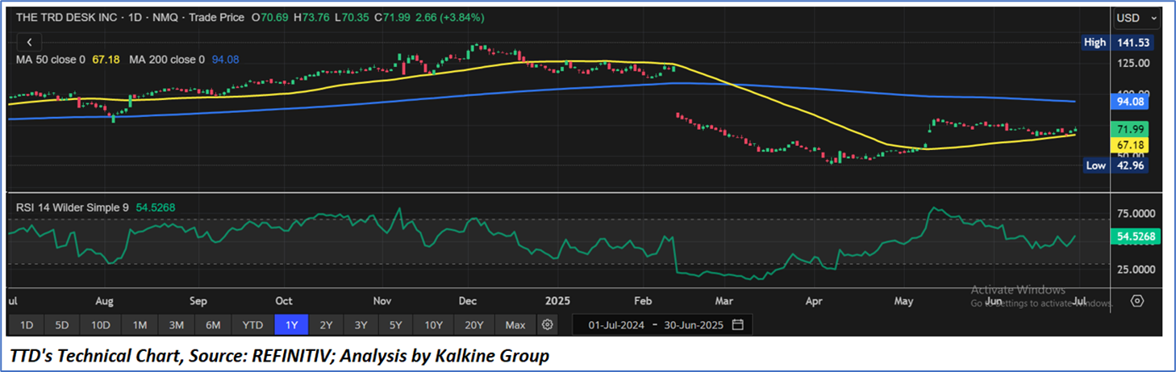Select the 1M range button
Image resolution: width=1176 pixels, height=372 pixels.
click(x=140, y=325)
